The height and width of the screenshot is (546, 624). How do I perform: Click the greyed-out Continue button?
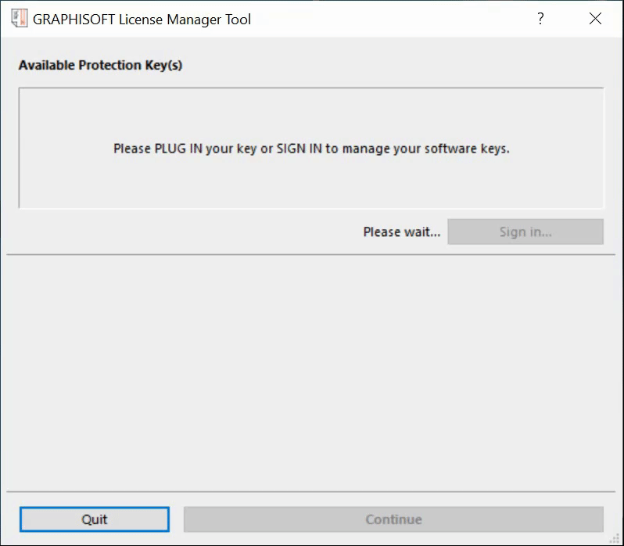393,519
